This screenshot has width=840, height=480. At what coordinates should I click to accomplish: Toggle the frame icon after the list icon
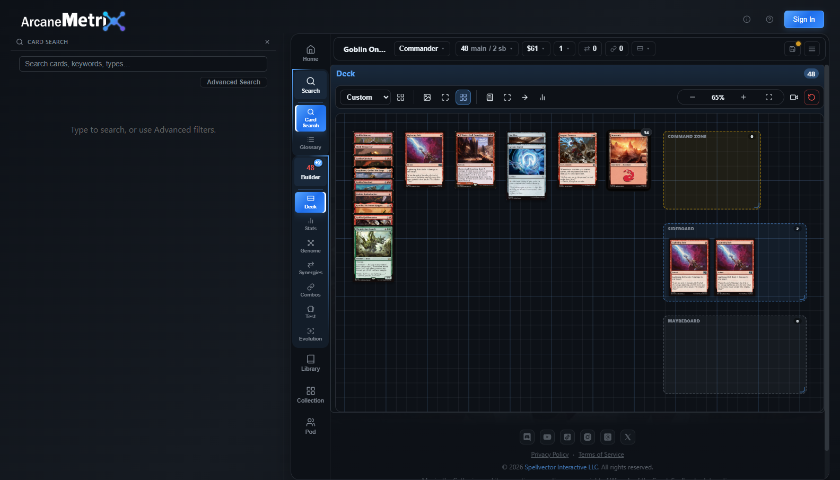pos(507,97)
